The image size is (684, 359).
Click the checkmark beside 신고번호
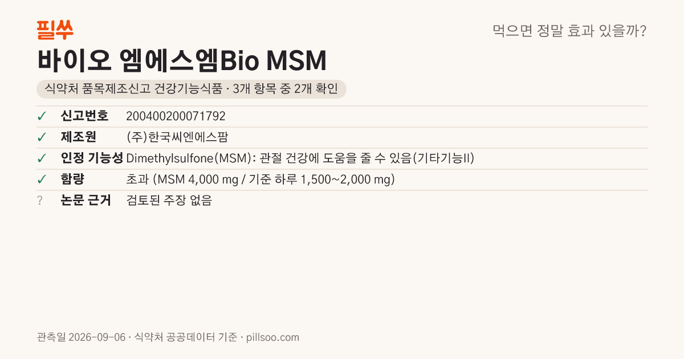42,116
